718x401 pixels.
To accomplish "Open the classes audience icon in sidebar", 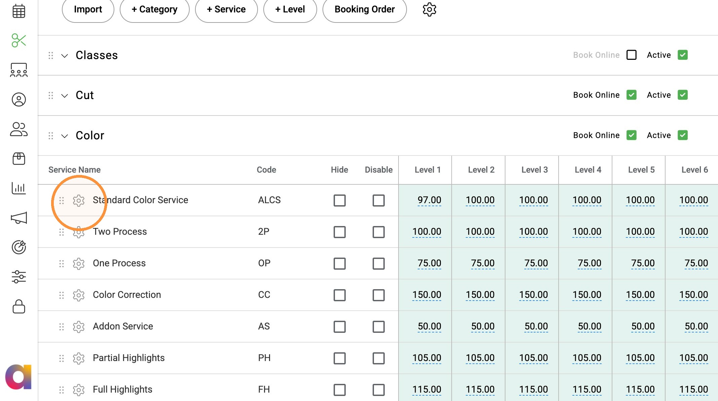I will pyautogui.click(x=19, y=70).
